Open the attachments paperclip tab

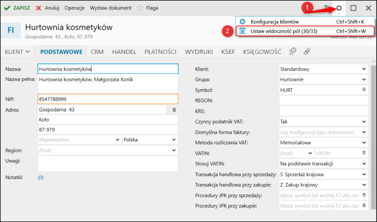307,51
